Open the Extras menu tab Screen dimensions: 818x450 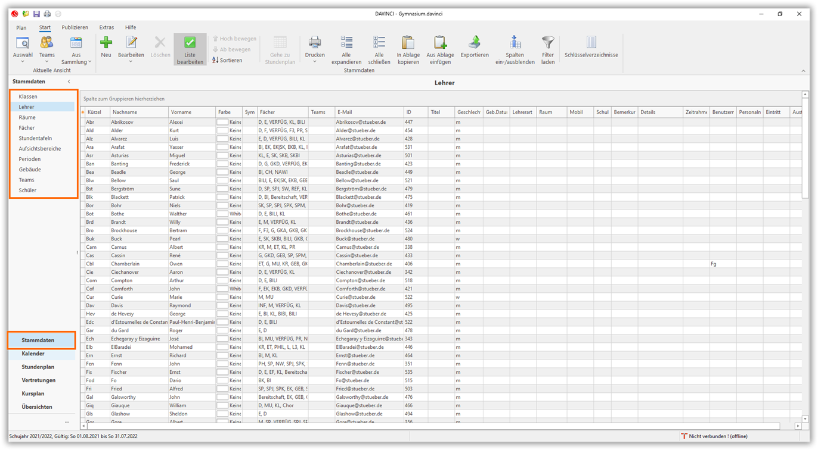[x=107, y=27]
